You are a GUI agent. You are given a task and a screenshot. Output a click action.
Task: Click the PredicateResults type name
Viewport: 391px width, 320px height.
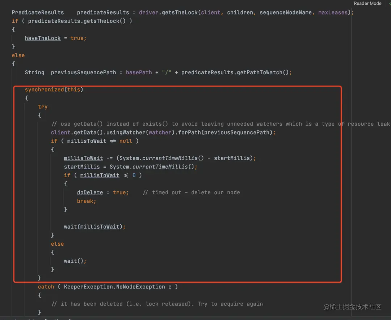coord(38,12)
